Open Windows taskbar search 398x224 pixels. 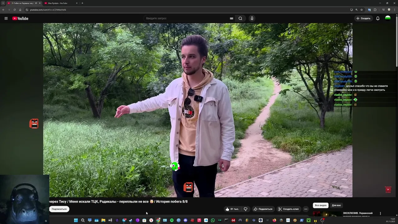(83, 220)
